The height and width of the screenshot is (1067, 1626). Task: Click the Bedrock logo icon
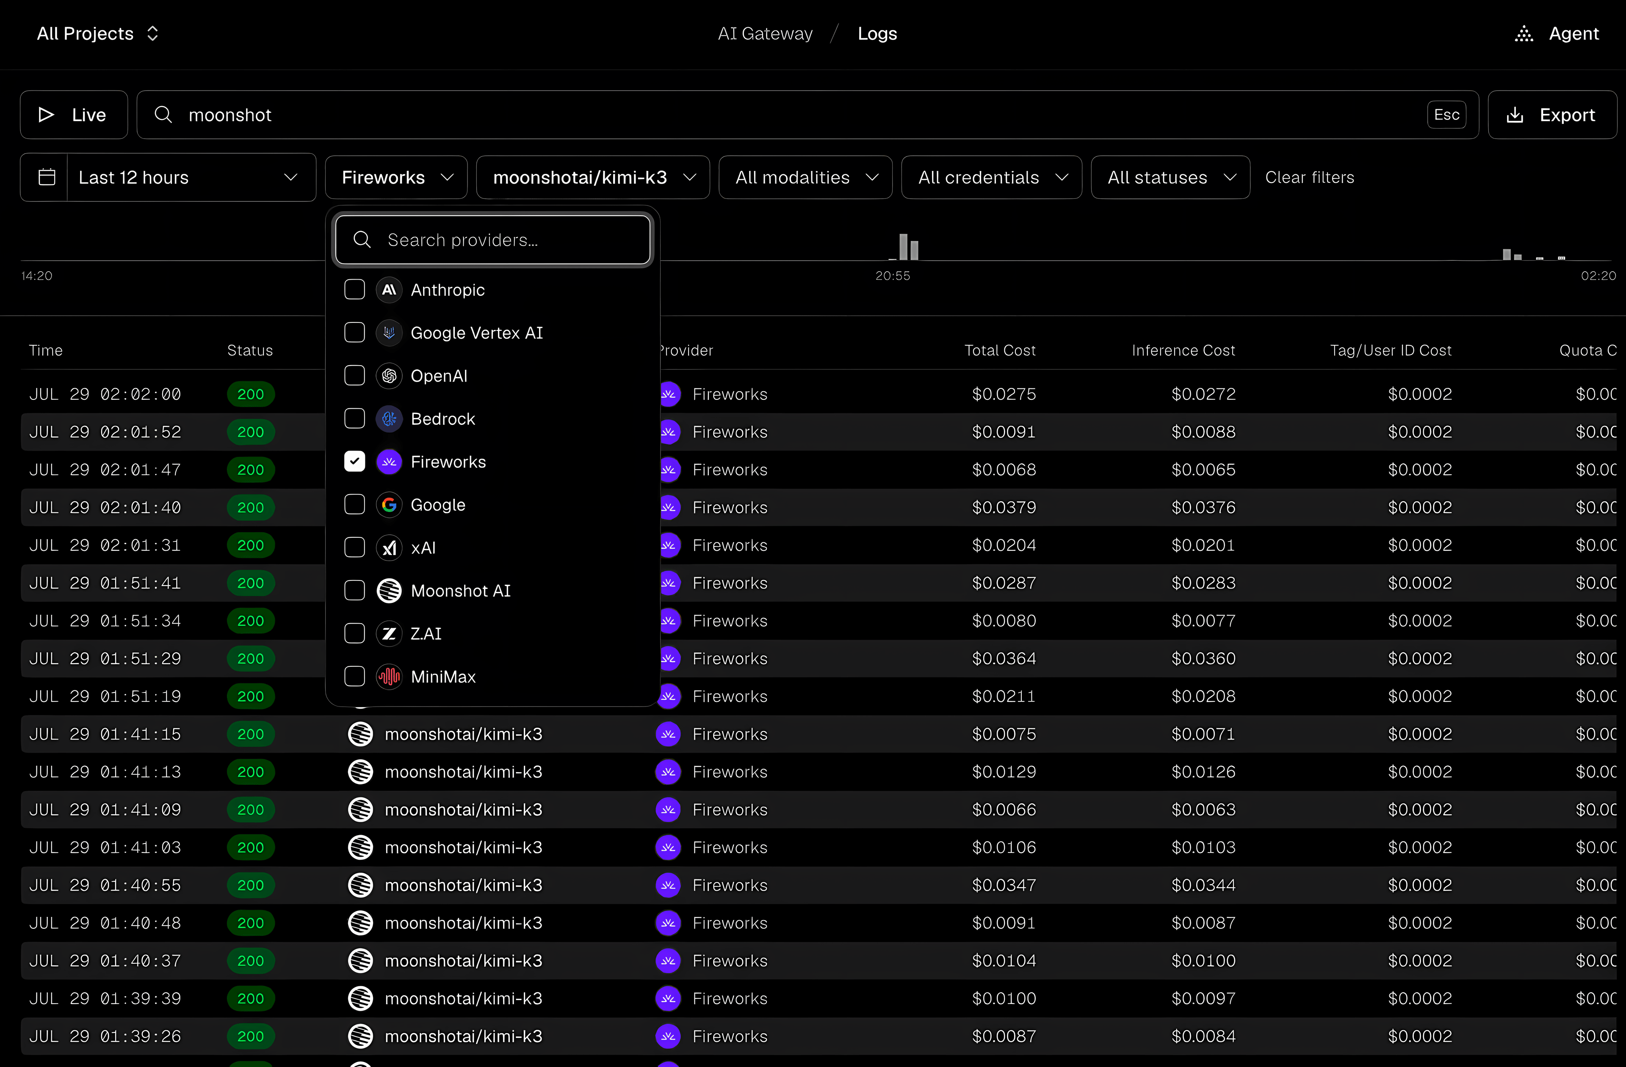coord(389,419)
